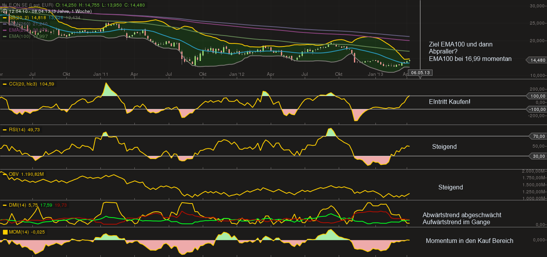Click the 'EIntritt Kaufen!' annotation
Viewport: 547px width, 257px height.
(x=450, y=102)
